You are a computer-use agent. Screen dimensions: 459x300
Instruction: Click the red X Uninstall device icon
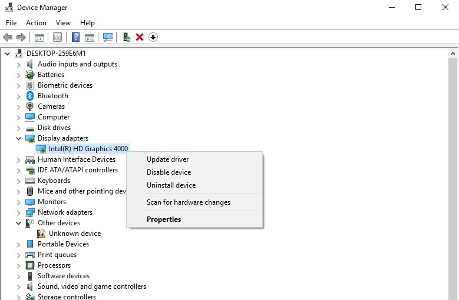(140, 37)
